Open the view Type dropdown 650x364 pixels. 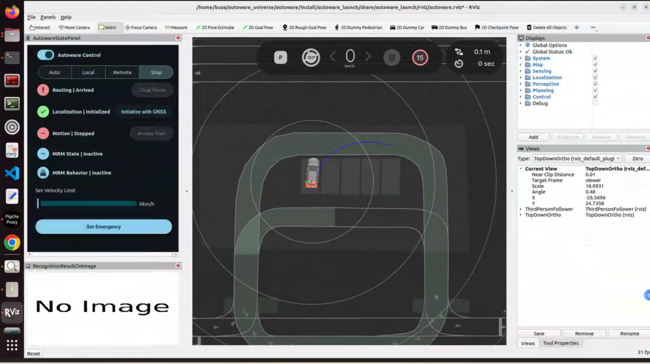[576, 159]
